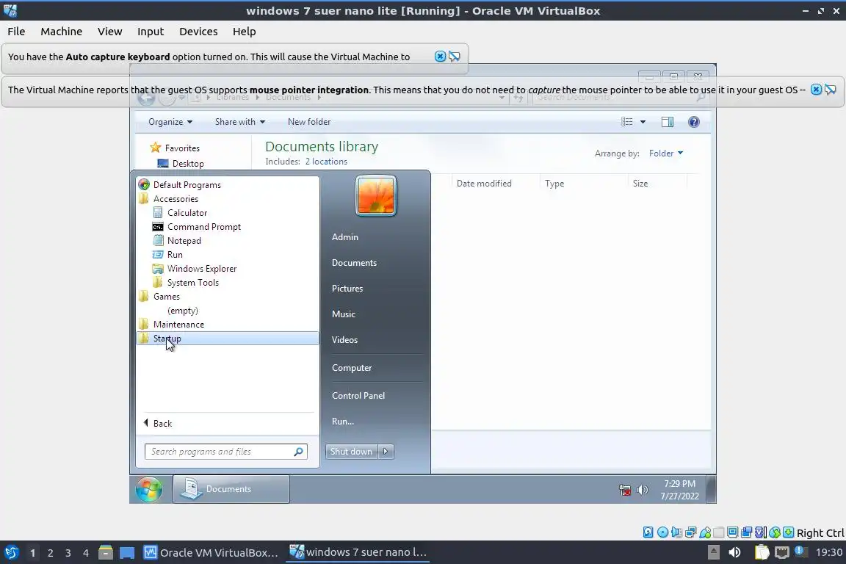
Task: Click the VirtualBox hard disk status icon
Action: click(648, 532)
